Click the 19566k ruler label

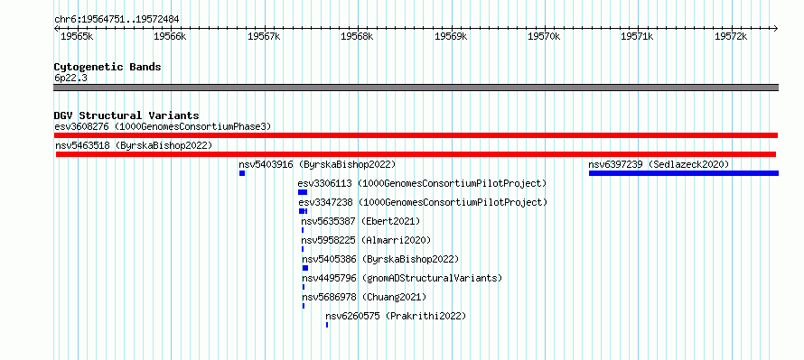pyautogui.click(x=170, y=36)
